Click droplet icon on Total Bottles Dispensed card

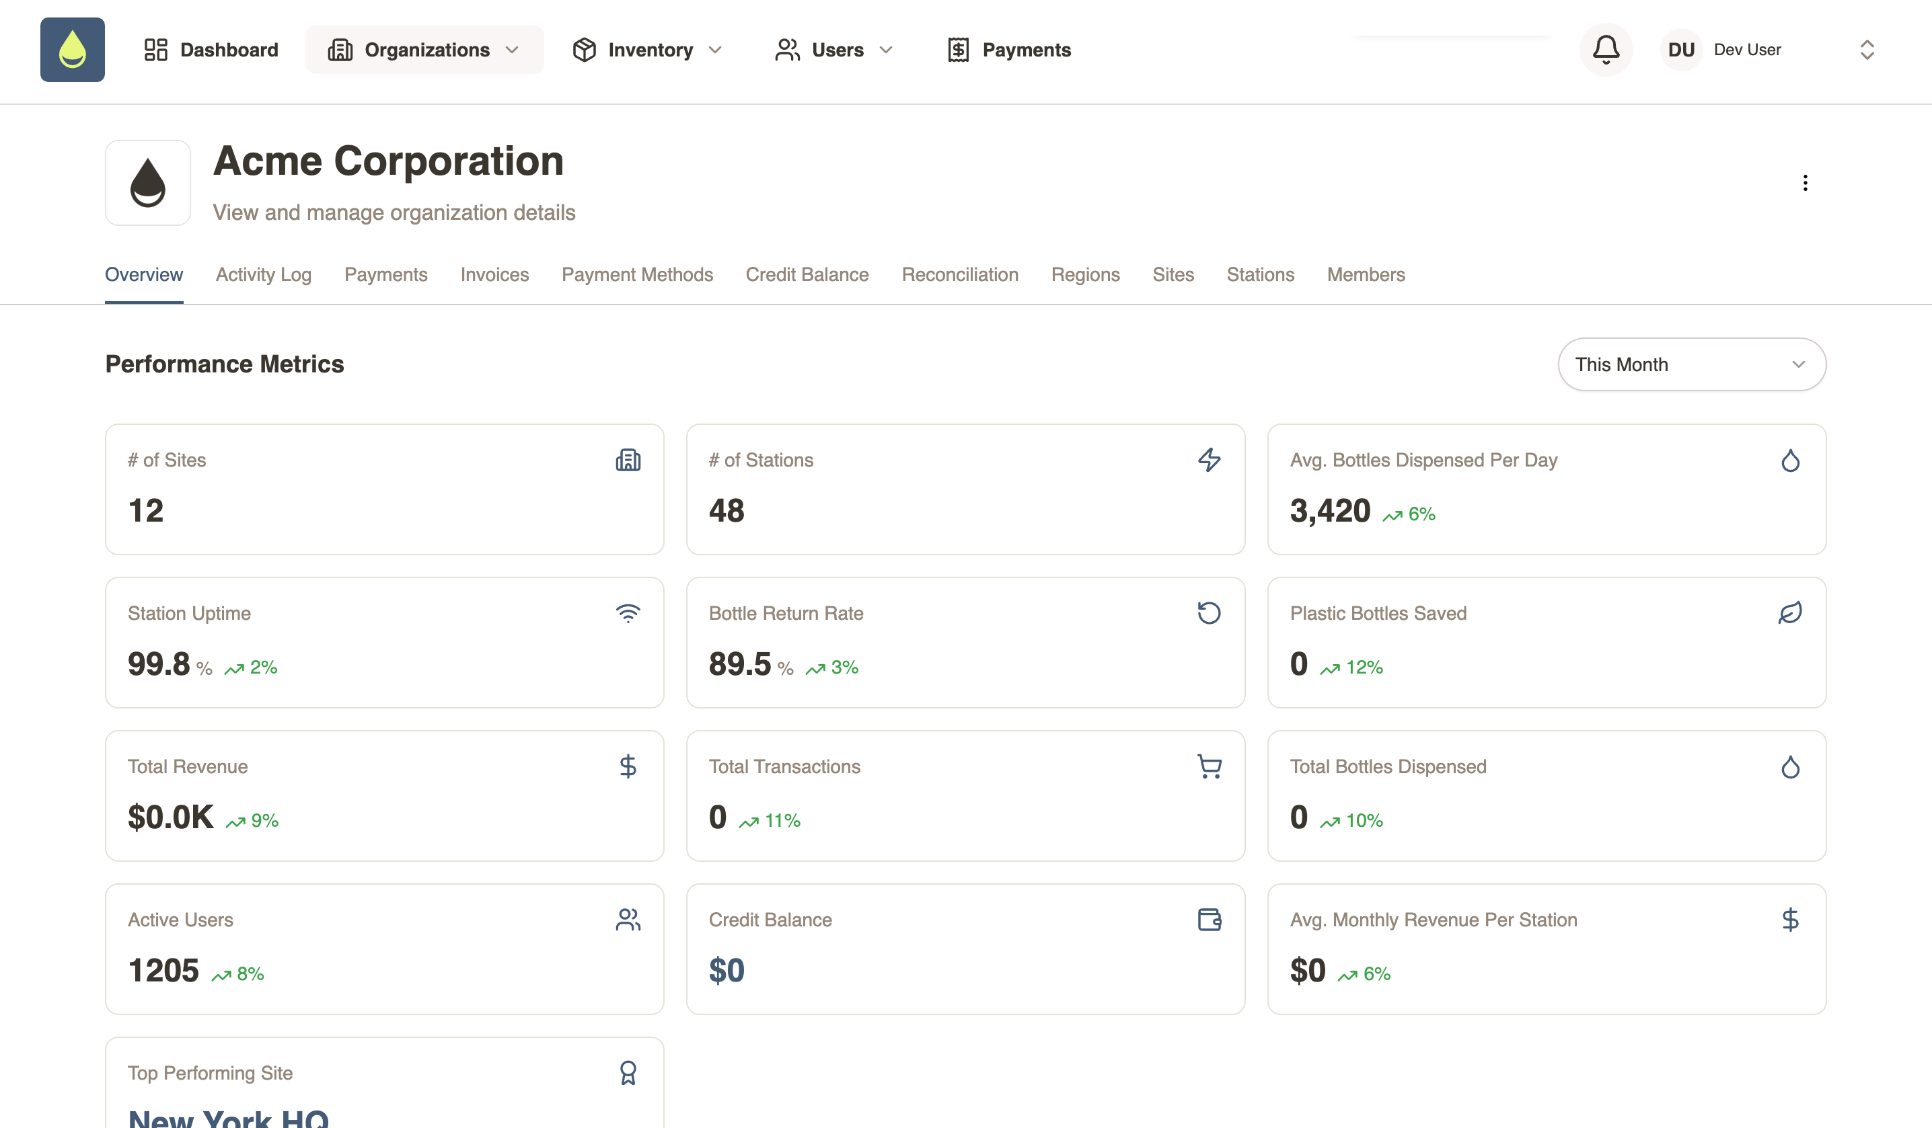tap(1790, 766)
